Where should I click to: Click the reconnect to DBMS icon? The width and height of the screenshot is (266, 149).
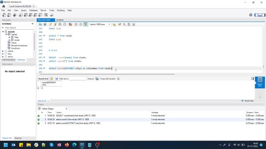click(x=52, y=15)
